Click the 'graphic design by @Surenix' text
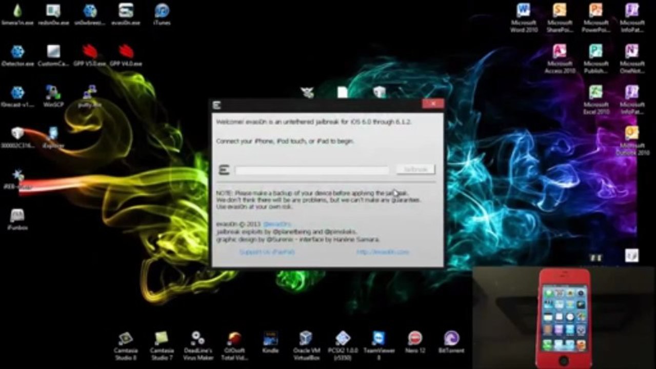This screenshot has width=656, height=369. click(297, 239)
